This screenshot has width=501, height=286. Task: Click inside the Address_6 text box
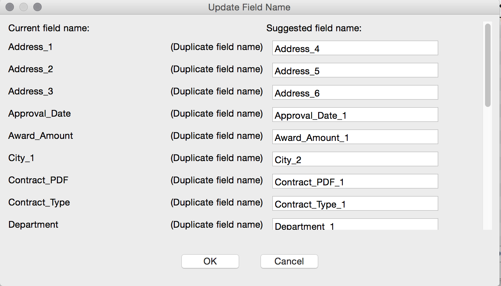point(355,92)
